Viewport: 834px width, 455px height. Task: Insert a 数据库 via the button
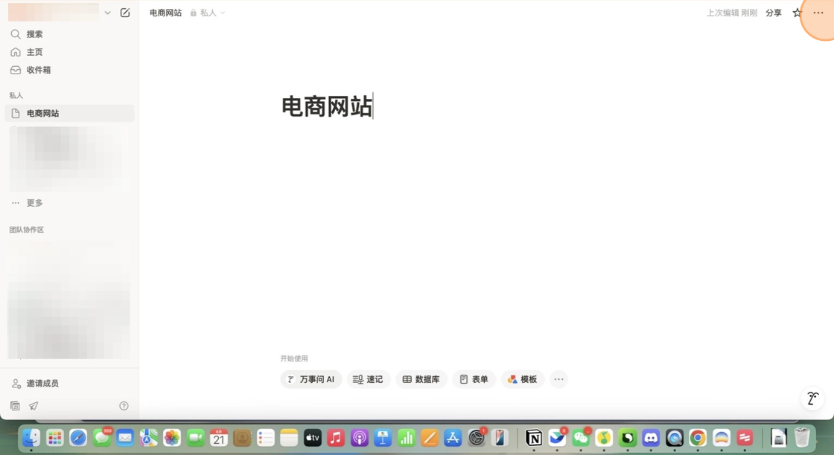[421, 379]
